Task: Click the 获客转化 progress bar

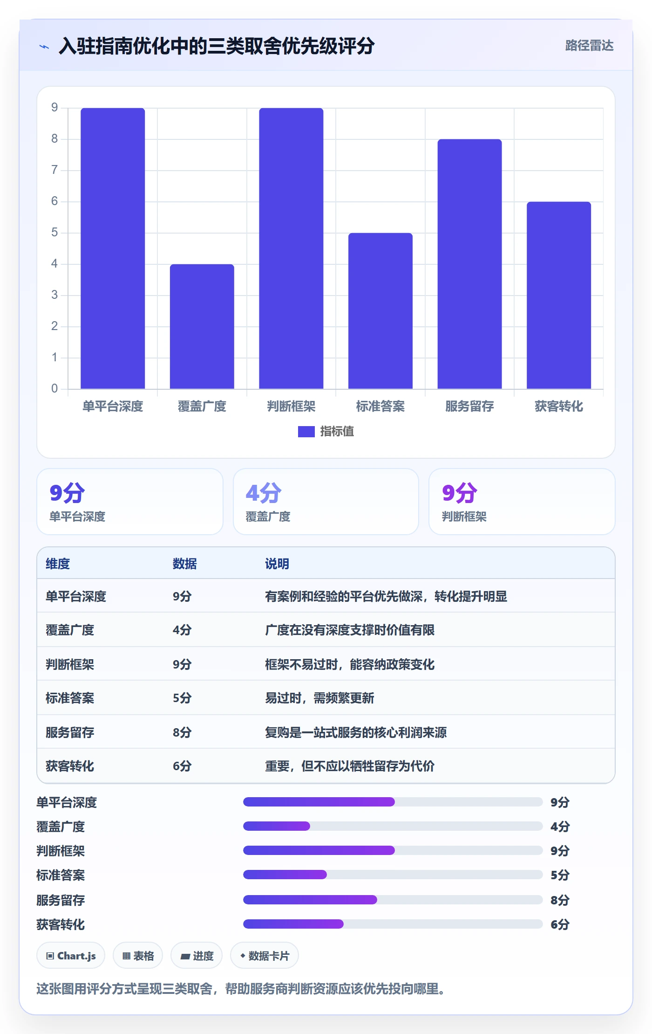Action: tap(393, 924)
